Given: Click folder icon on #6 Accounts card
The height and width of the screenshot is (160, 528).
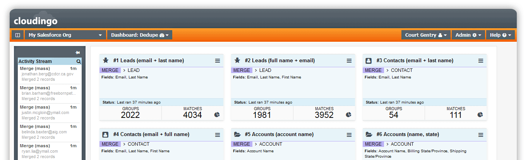Looking at the screenshot, I should click(x=369, y=134).
